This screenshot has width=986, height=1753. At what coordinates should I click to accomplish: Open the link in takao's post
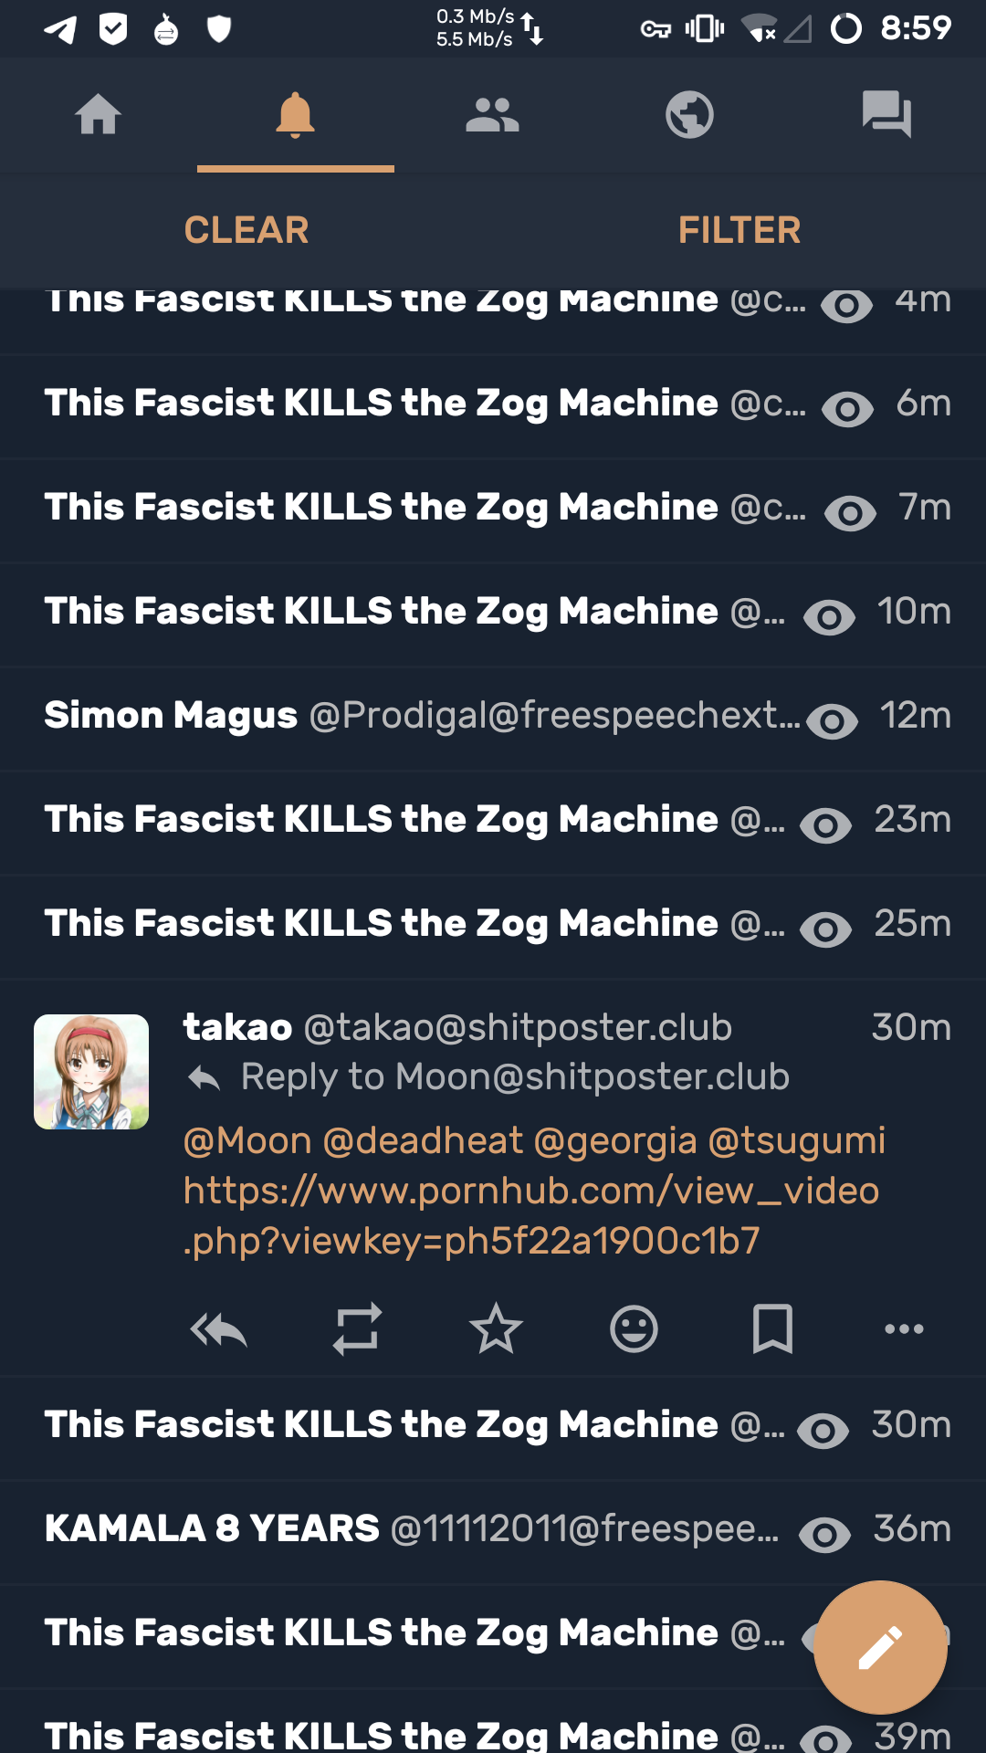pos(531,1215)
